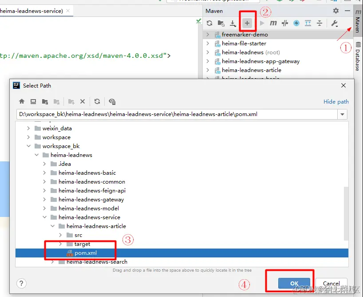The height and width of the screenshot is (297, 363).
Task: Click the Hide path link
Action: tap(336, 102)
